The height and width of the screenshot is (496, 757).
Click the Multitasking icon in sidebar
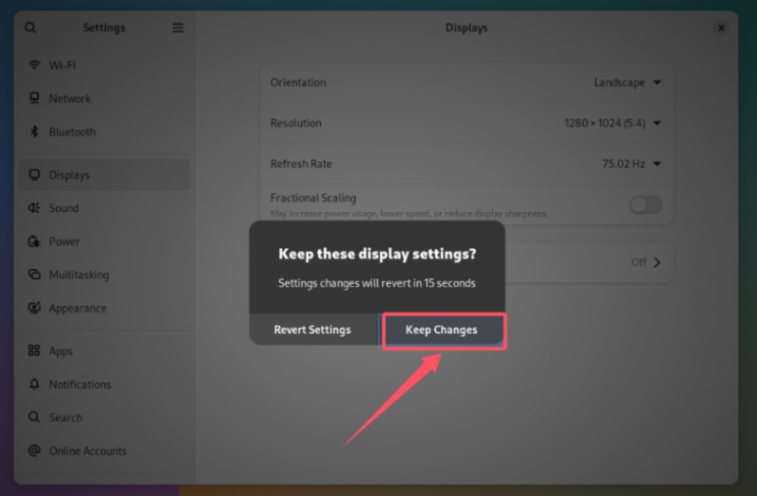tap(34, 275)
